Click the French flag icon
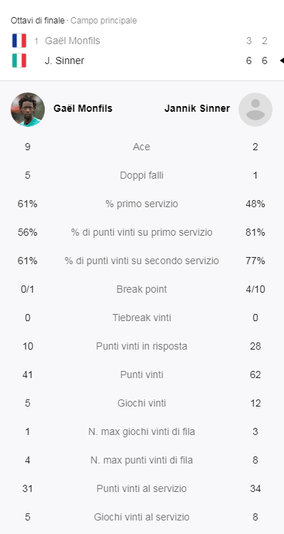 [x=19, y=41]
